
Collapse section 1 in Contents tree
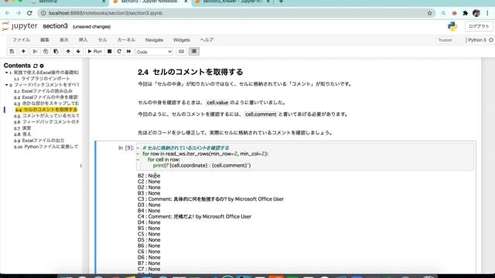pos(6,73)
